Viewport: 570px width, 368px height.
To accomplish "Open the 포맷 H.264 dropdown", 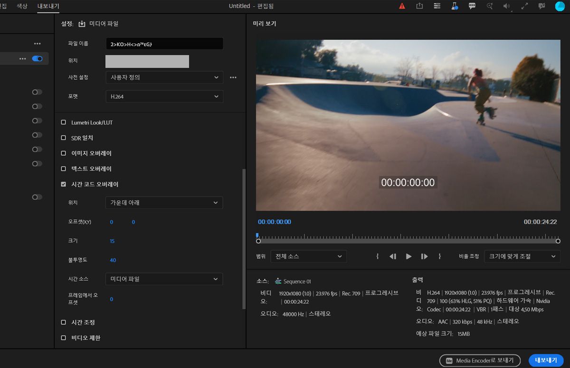I will (164, 96).
